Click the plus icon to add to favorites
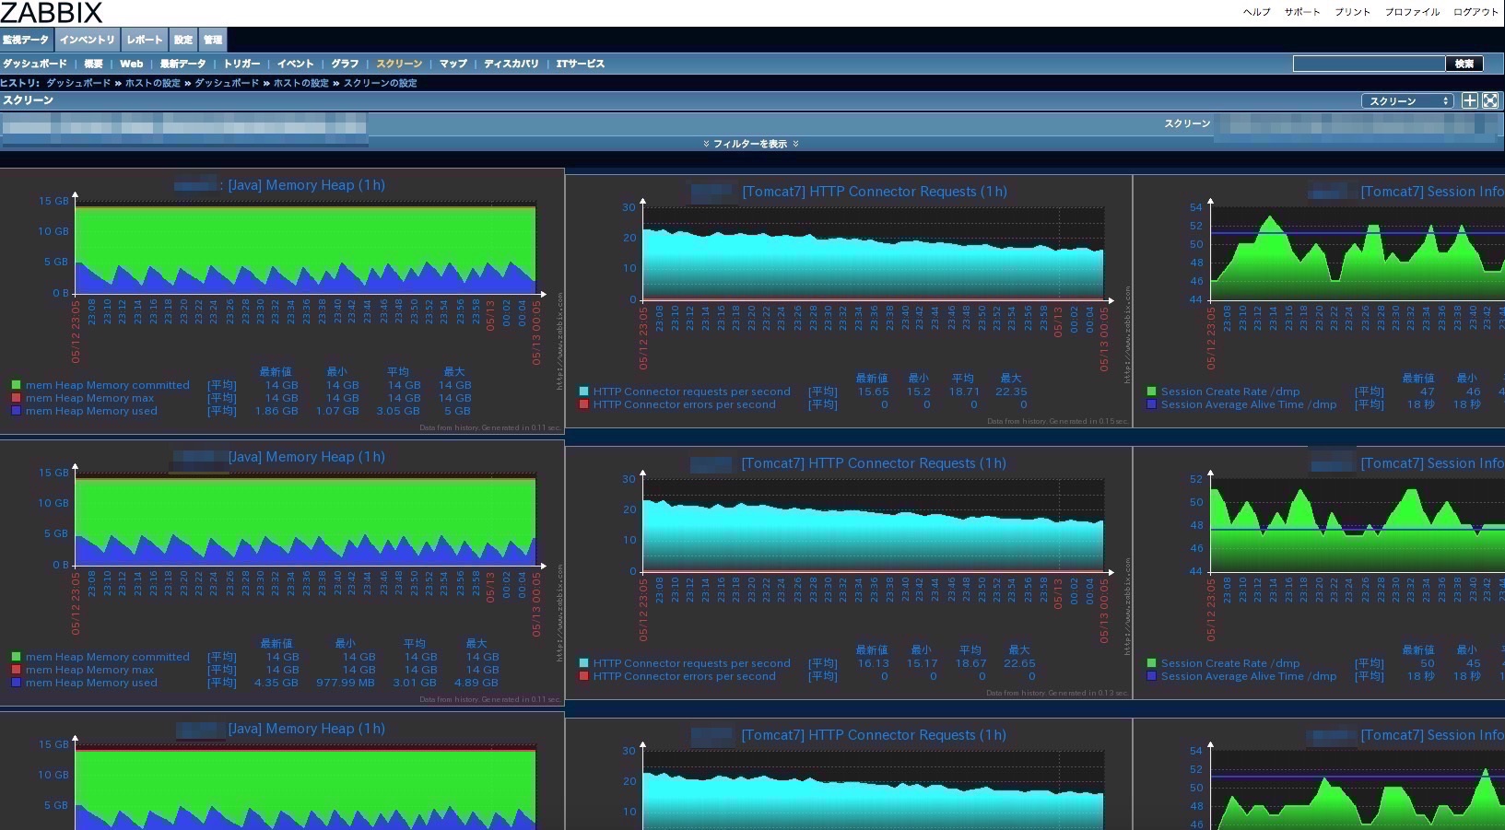1505x830 pixels. point(1470,101)
